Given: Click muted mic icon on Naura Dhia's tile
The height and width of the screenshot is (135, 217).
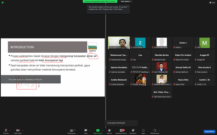Looking at the screenshot, I should 174,84.
